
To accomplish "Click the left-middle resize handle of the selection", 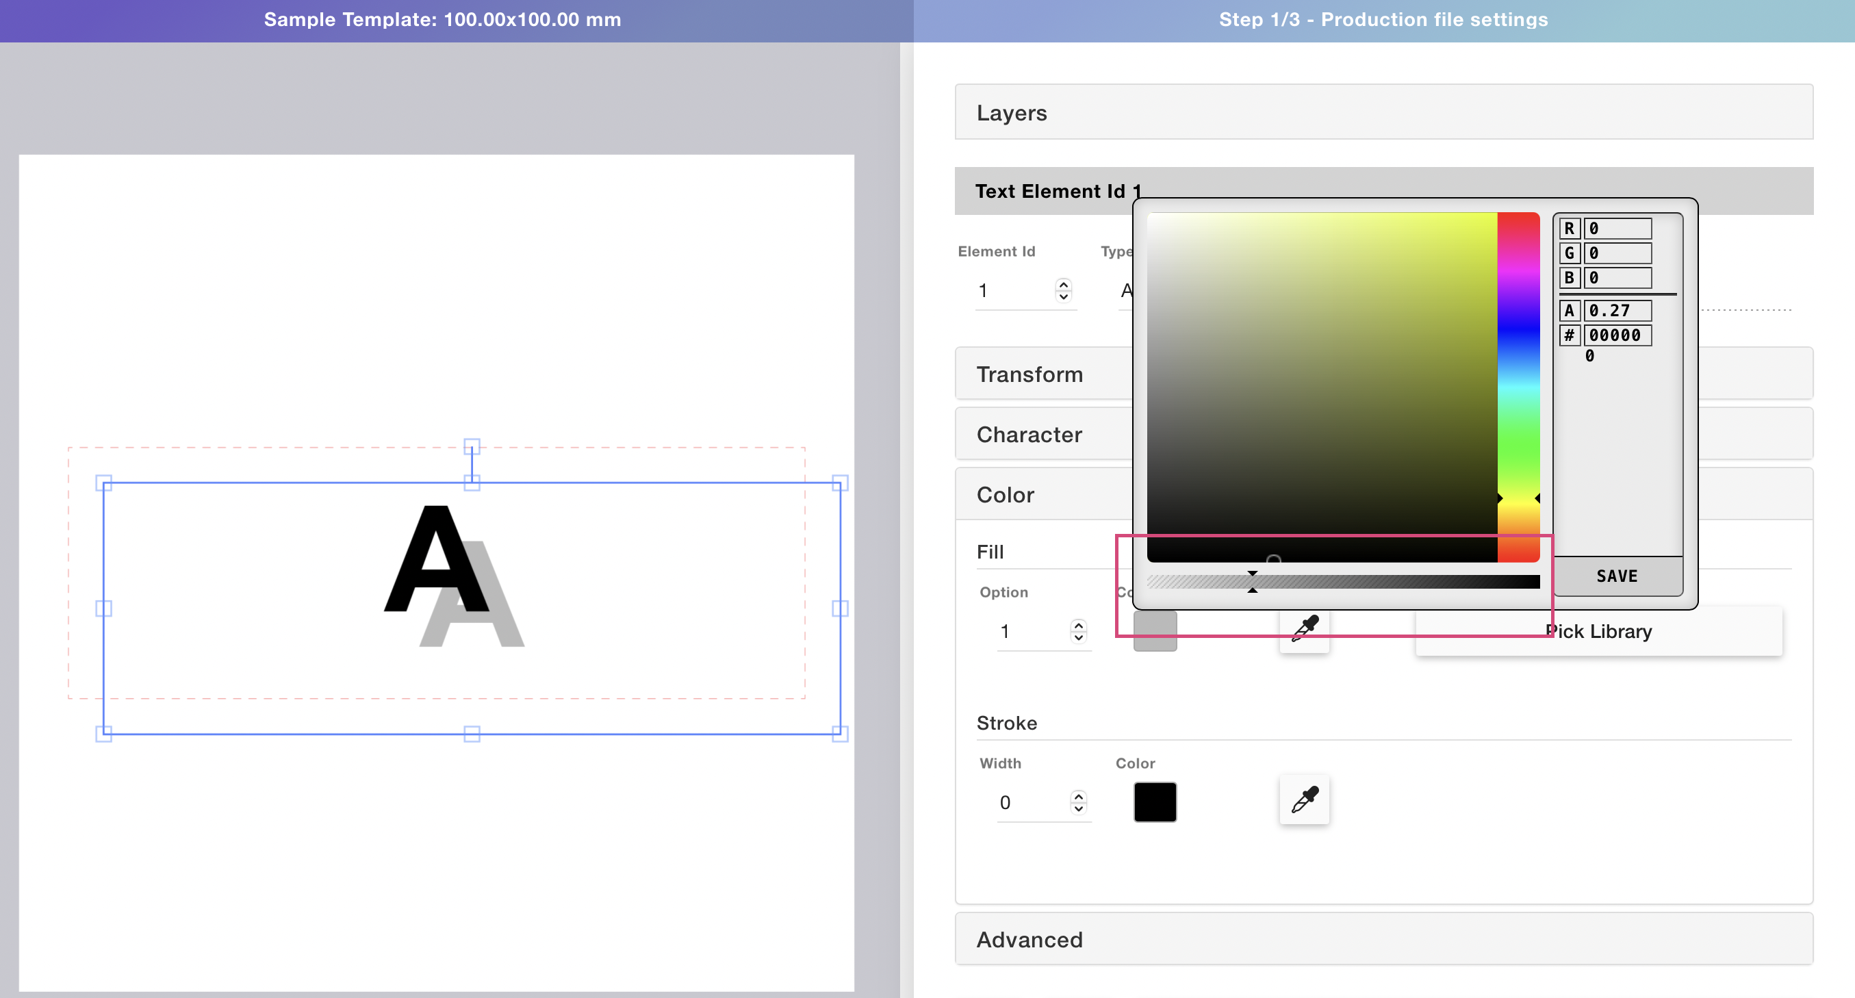I will (103, 609).
